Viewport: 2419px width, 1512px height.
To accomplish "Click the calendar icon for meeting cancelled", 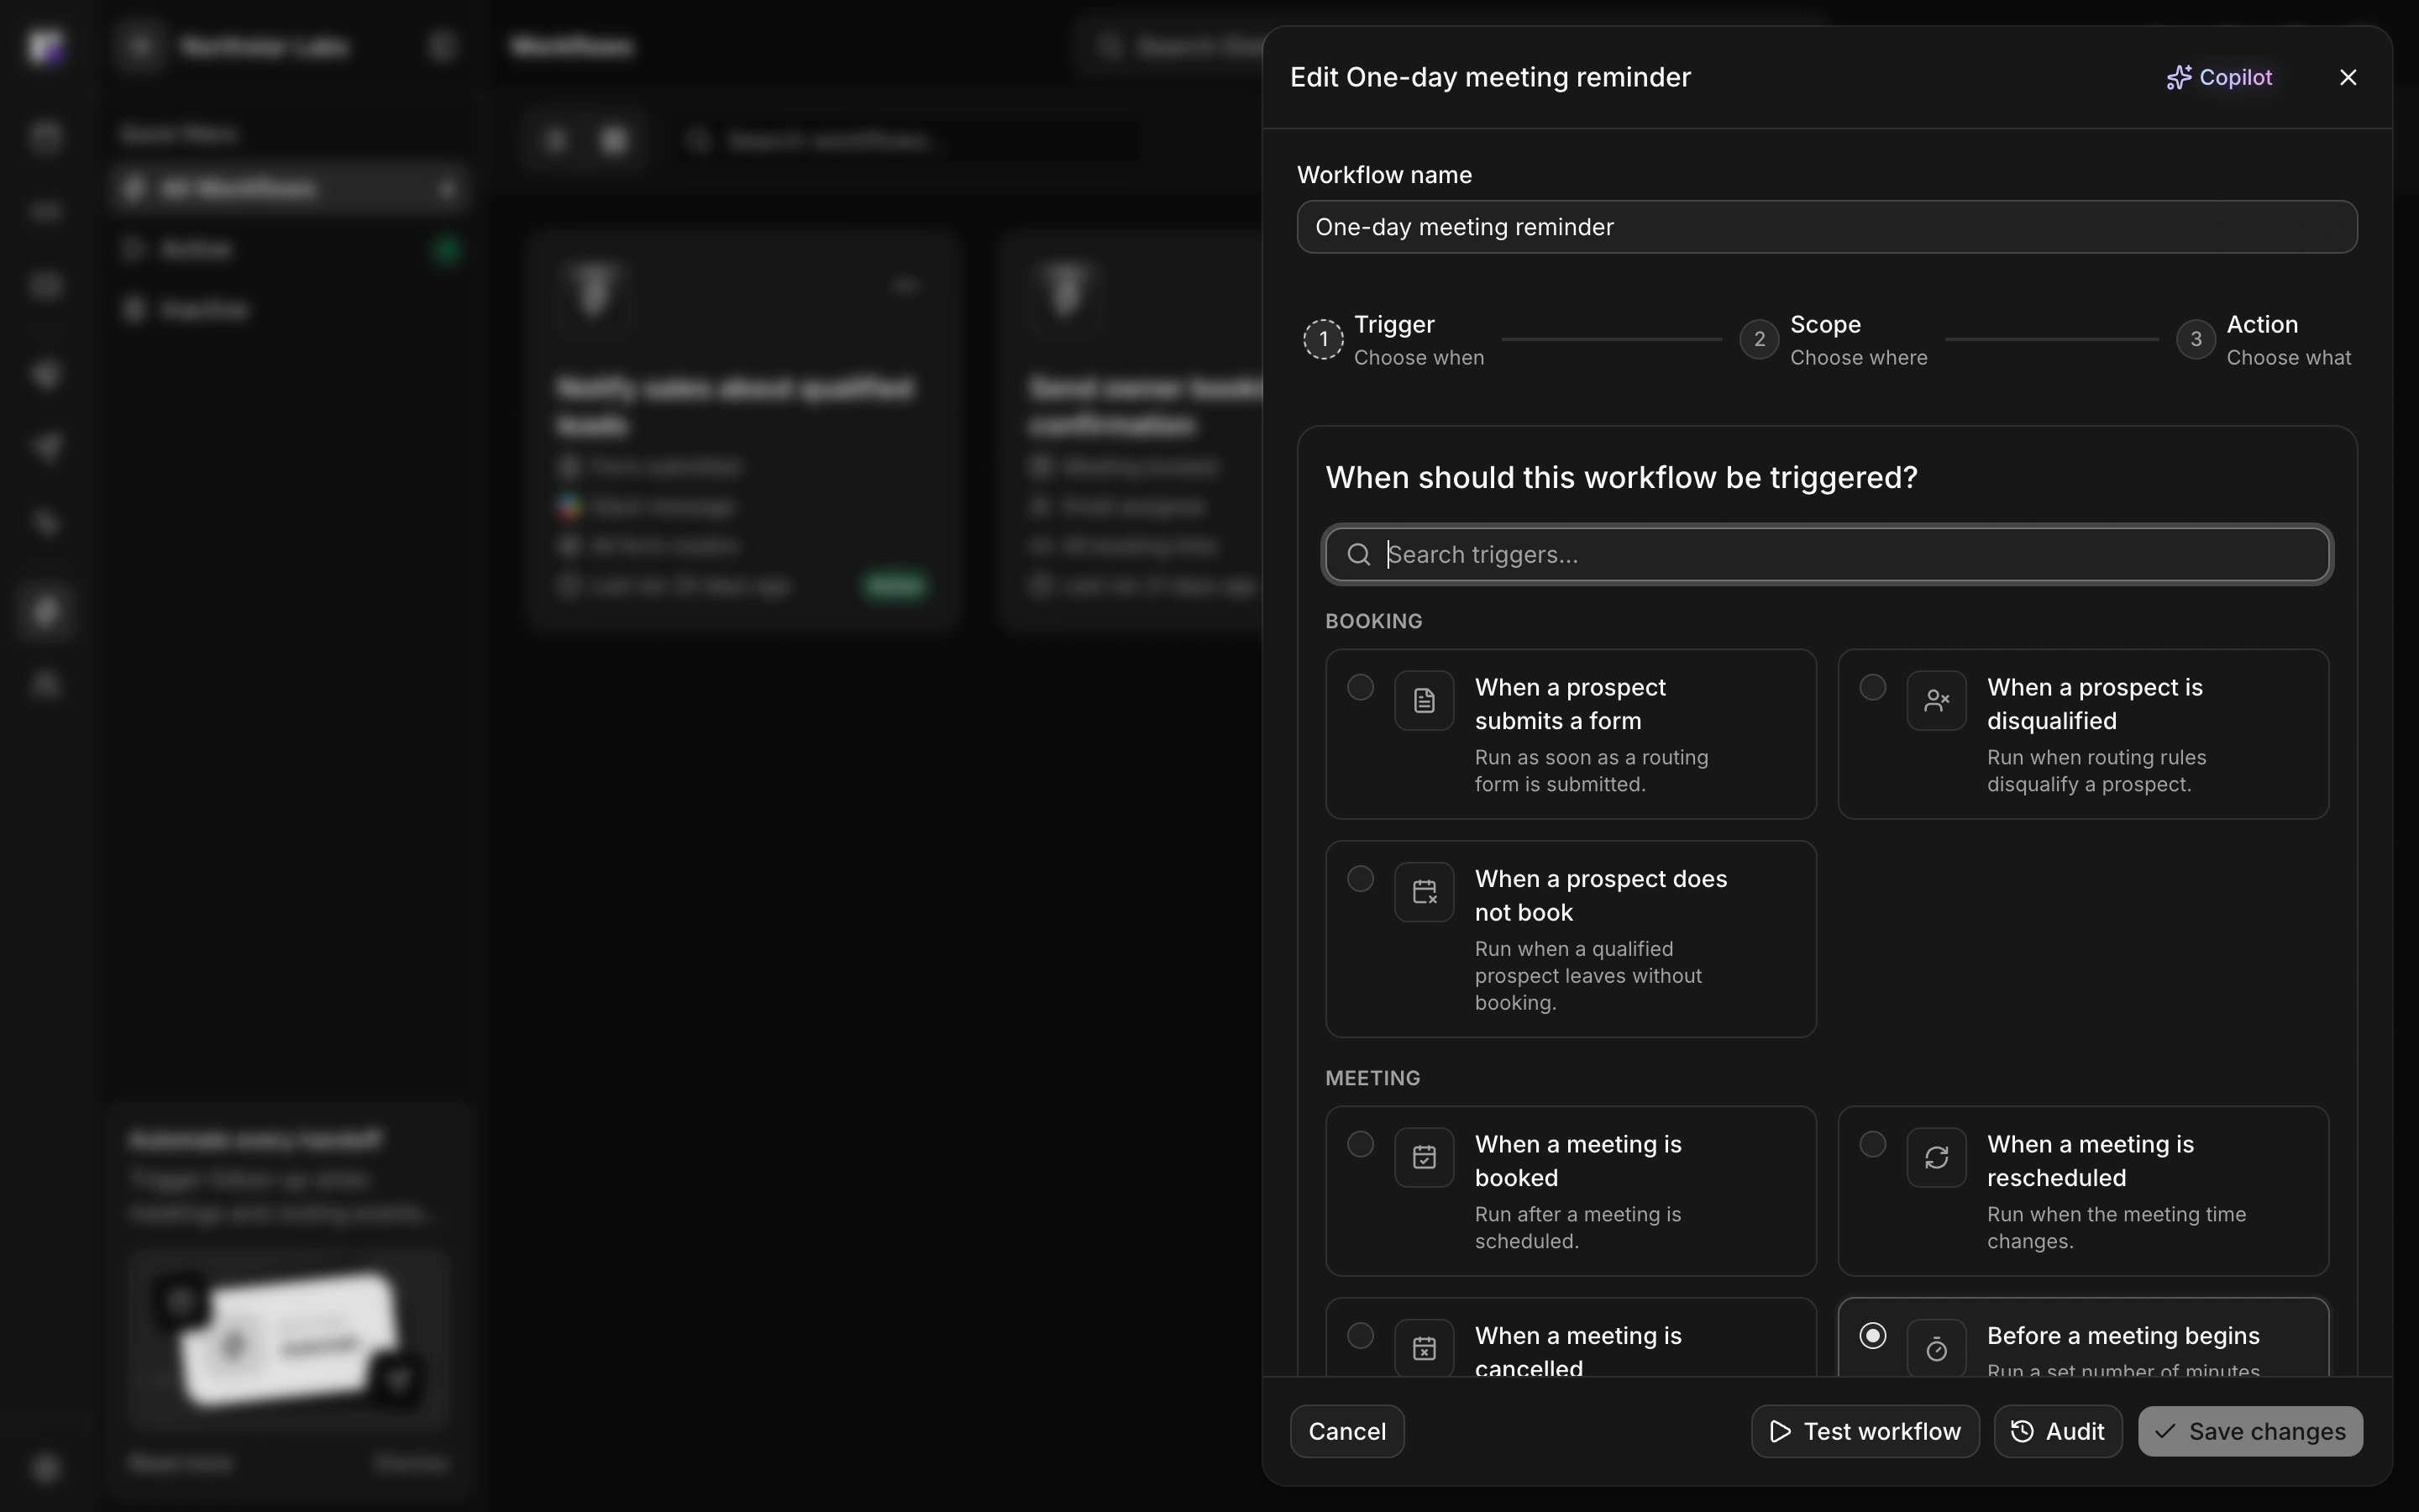I will pyautogui.click(x=1425, y=1349).
